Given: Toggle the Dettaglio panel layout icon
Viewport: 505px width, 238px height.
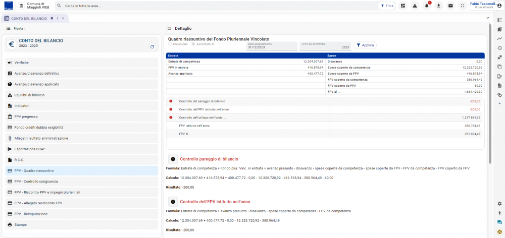Looking at the screenshot, I should point(169,28).
